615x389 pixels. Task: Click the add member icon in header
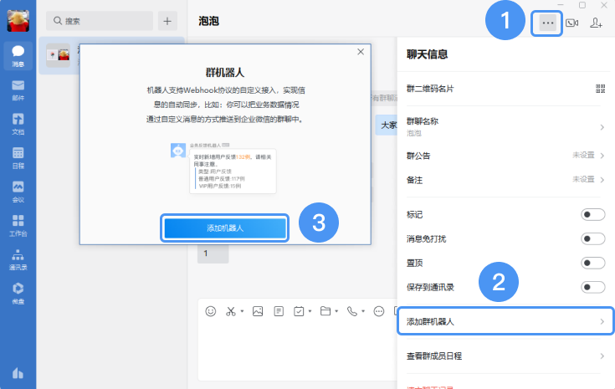[x=597, y=23]
